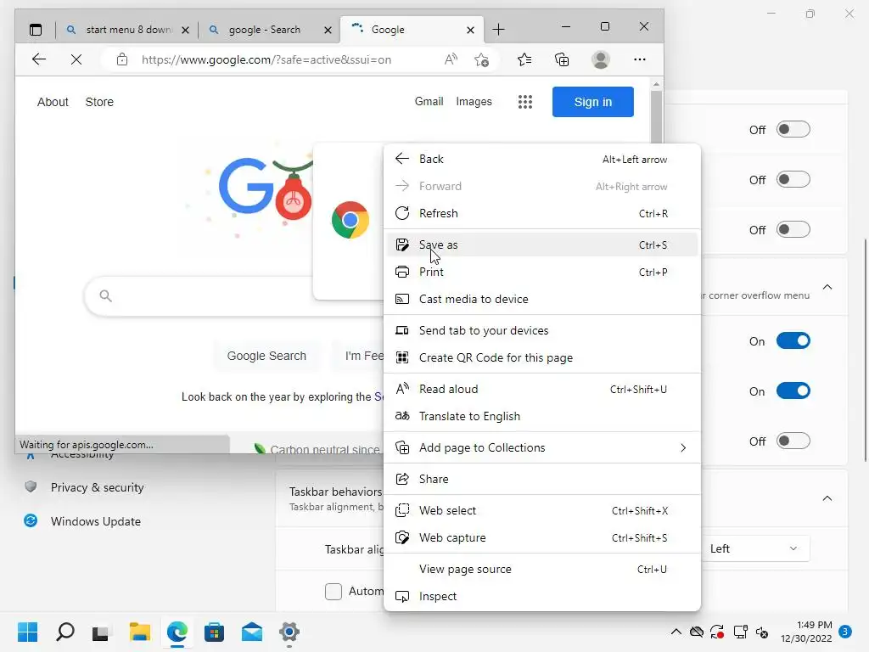Toggle the third Off switch in Settings
The width and height of the screenshot is (869, 652).
(793, 229)
